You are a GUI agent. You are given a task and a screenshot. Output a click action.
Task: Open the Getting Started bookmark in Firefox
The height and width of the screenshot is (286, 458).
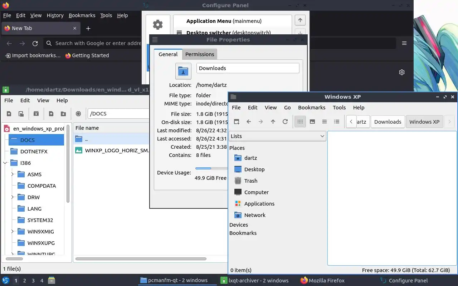(x=87, y=55)
